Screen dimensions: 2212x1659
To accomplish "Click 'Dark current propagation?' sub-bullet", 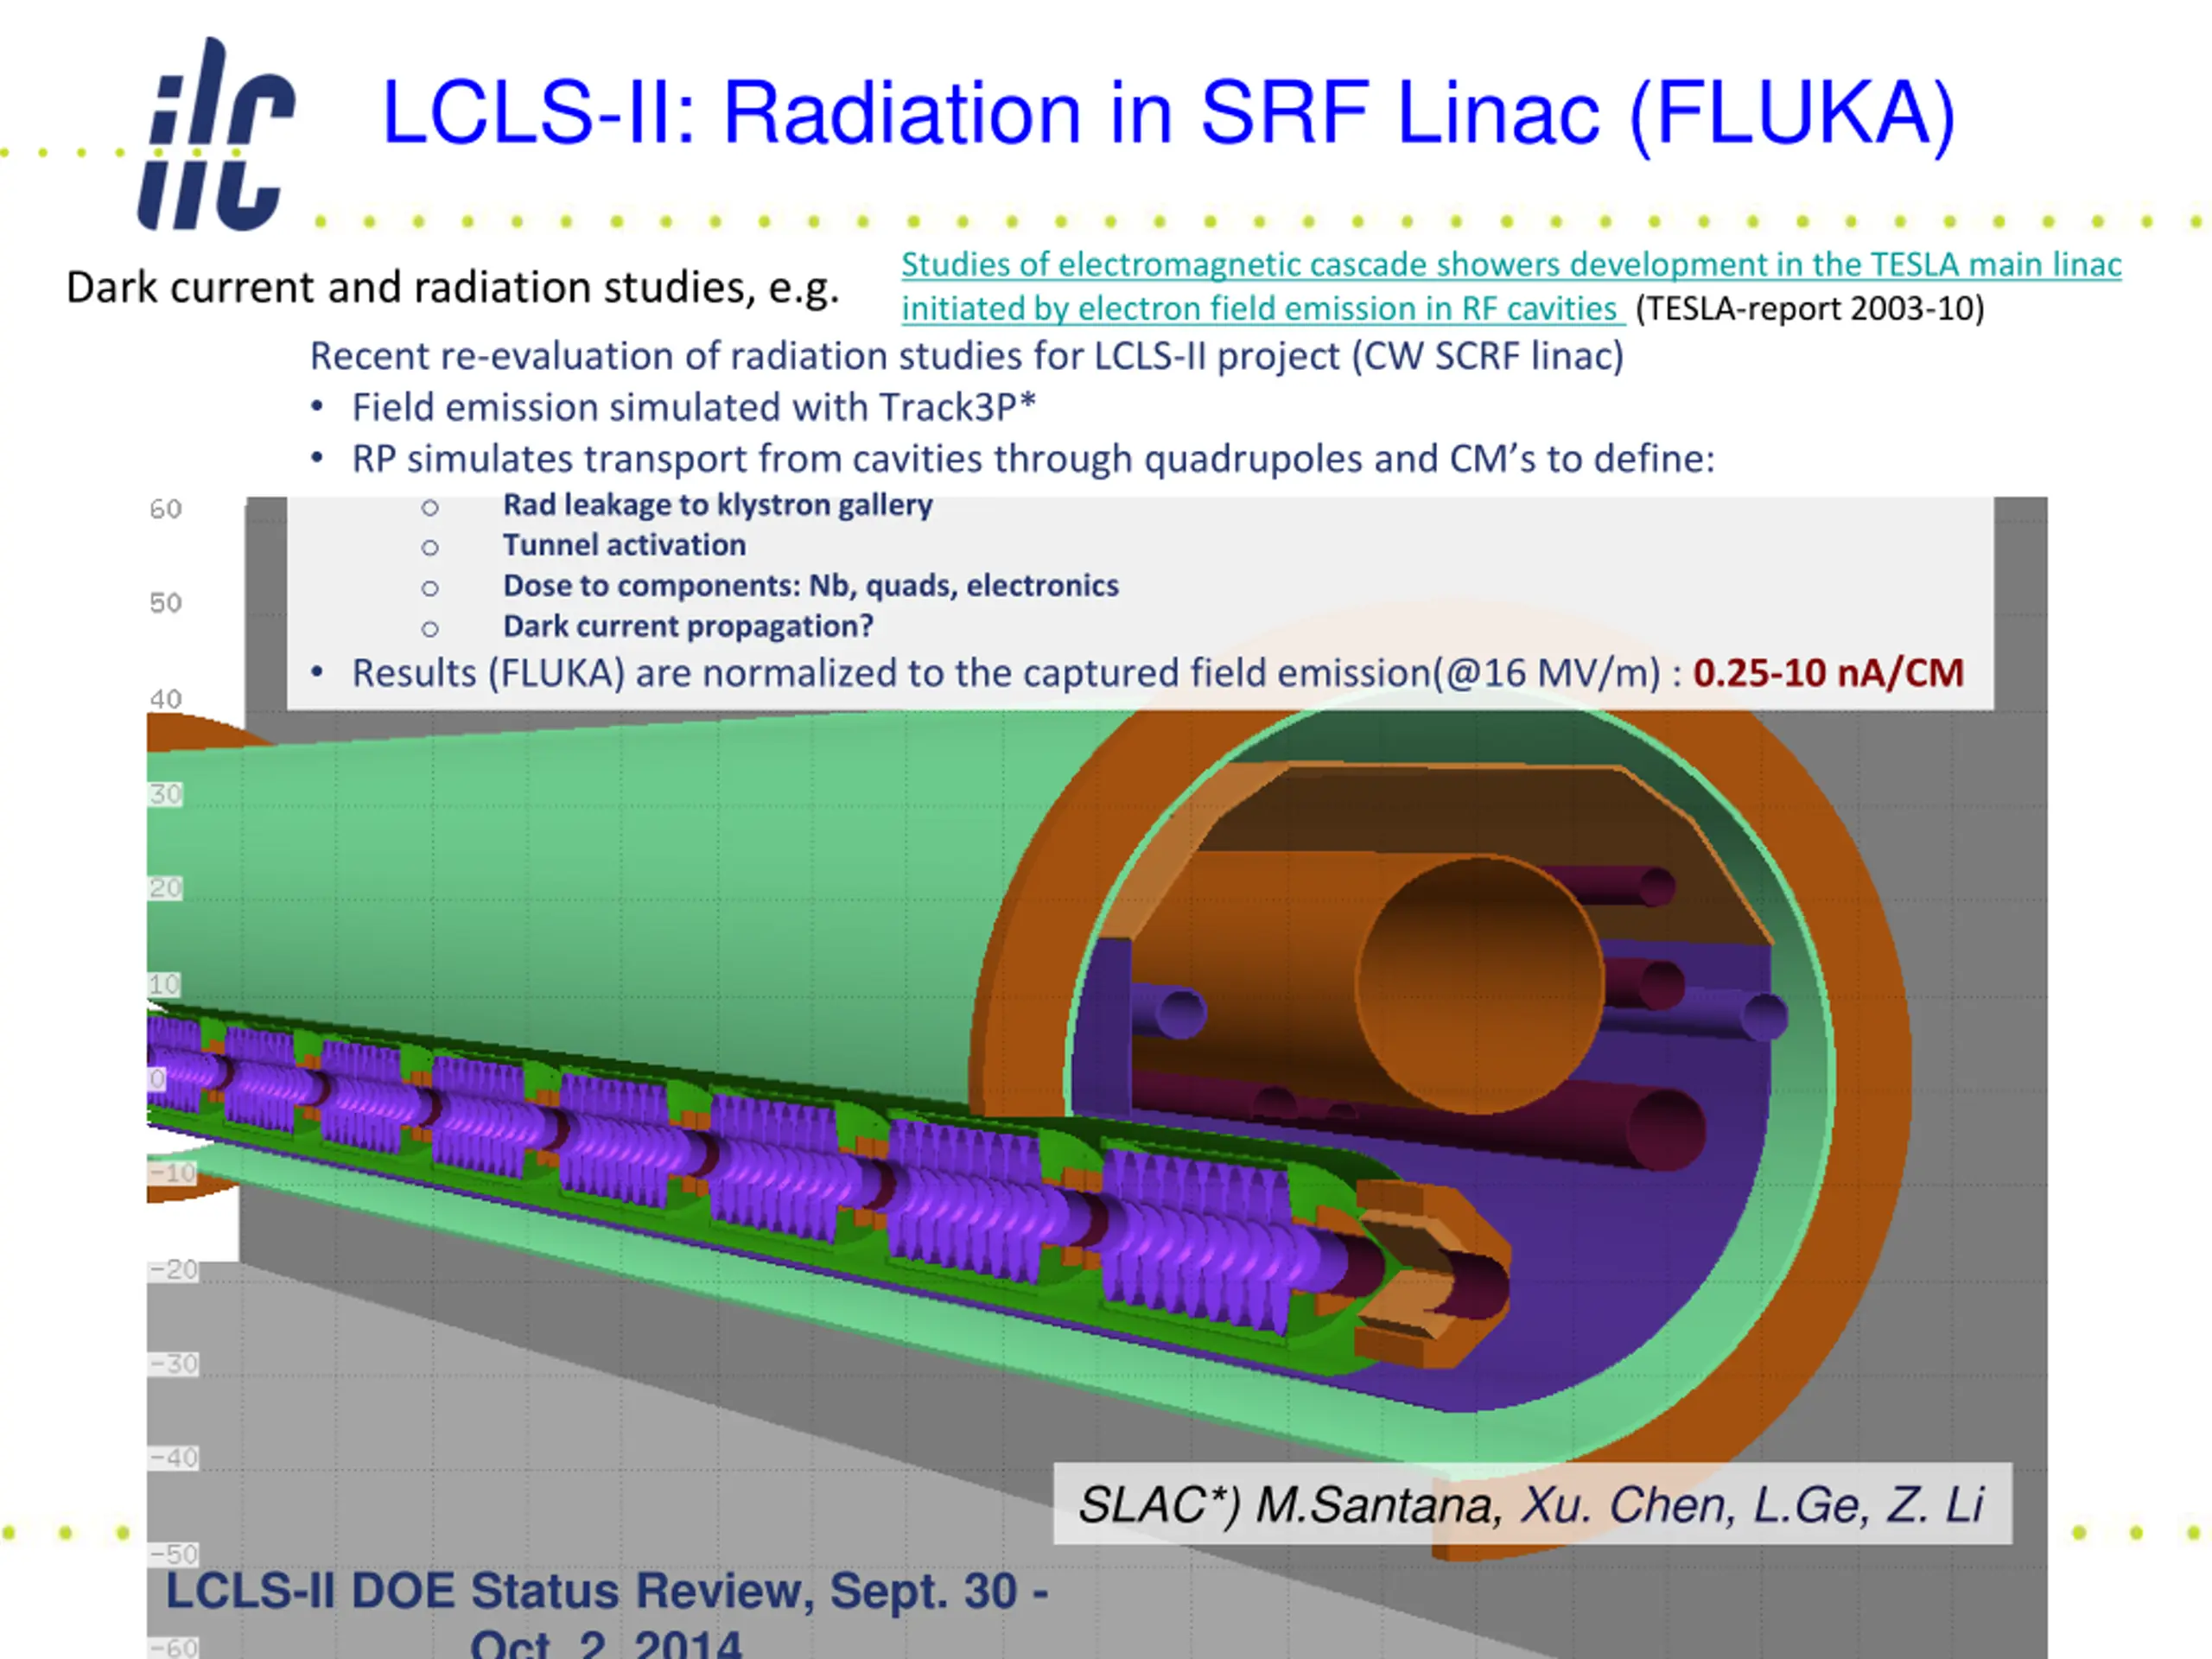I will [x=688, y=627].
